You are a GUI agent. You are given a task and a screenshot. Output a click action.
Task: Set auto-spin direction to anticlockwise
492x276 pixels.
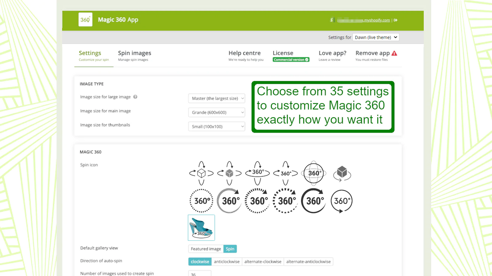click(x=226, y=261)
